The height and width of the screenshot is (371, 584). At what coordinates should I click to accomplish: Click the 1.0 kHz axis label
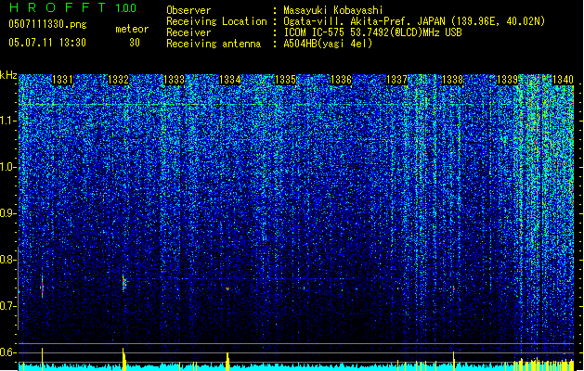pos(7,167)
